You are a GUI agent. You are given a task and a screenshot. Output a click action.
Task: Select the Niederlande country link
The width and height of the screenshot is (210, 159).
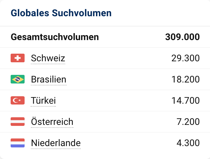point(55,143)
